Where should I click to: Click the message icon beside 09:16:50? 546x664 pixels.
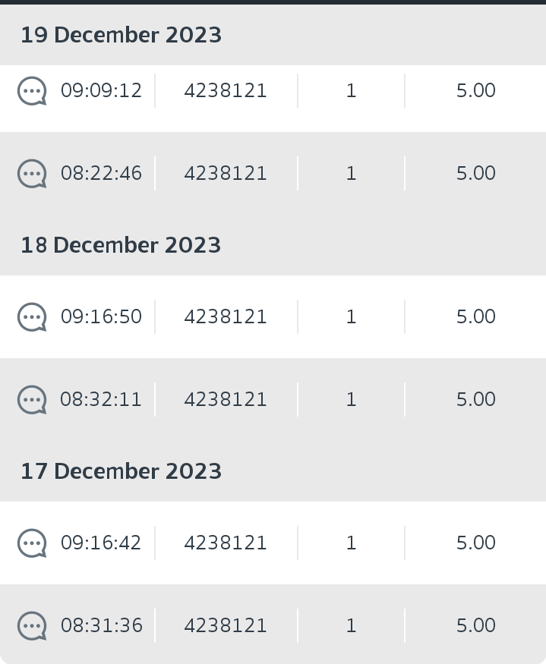click(32, 316)
